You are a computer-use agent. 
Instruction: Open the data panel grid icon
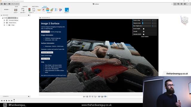pyautogui.click(x=1, y=4)
